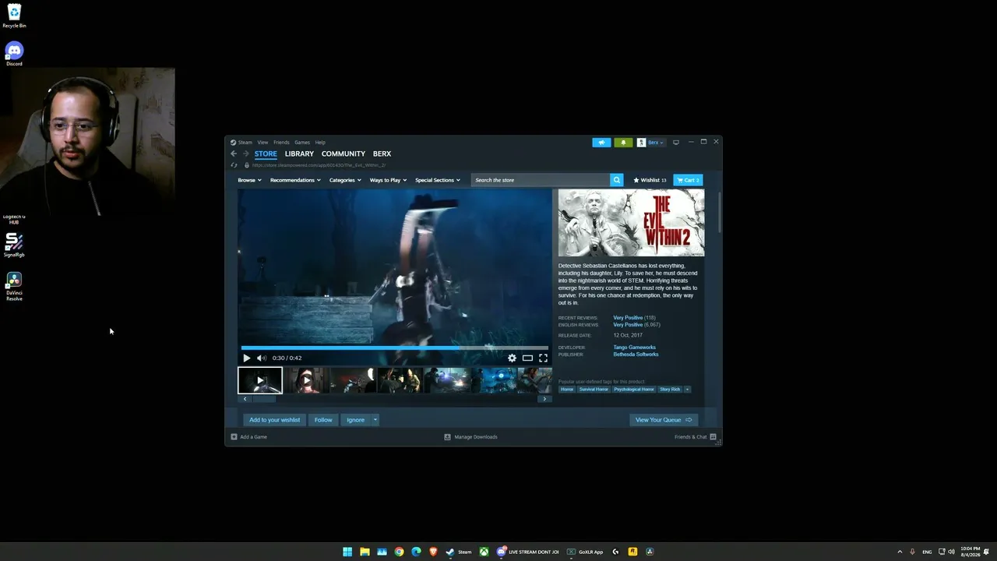Image resolution: width=997 pixels, height=561 pixels.
Task: Ignore this game
Action: coord(355,420)
